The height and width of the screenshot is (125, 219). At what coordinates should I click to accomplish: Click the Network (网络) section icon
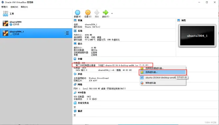click(x=75, y=84)
